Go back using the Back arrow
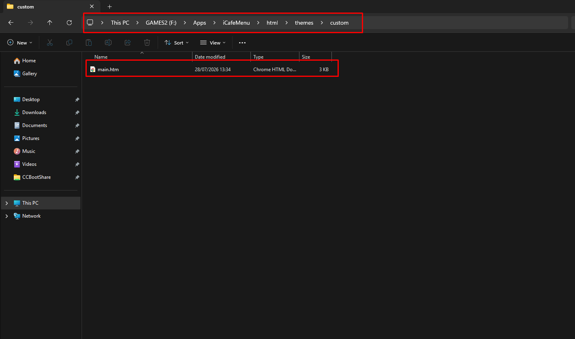575x339 pixels. pyautogui.click(x=11, y=23)
